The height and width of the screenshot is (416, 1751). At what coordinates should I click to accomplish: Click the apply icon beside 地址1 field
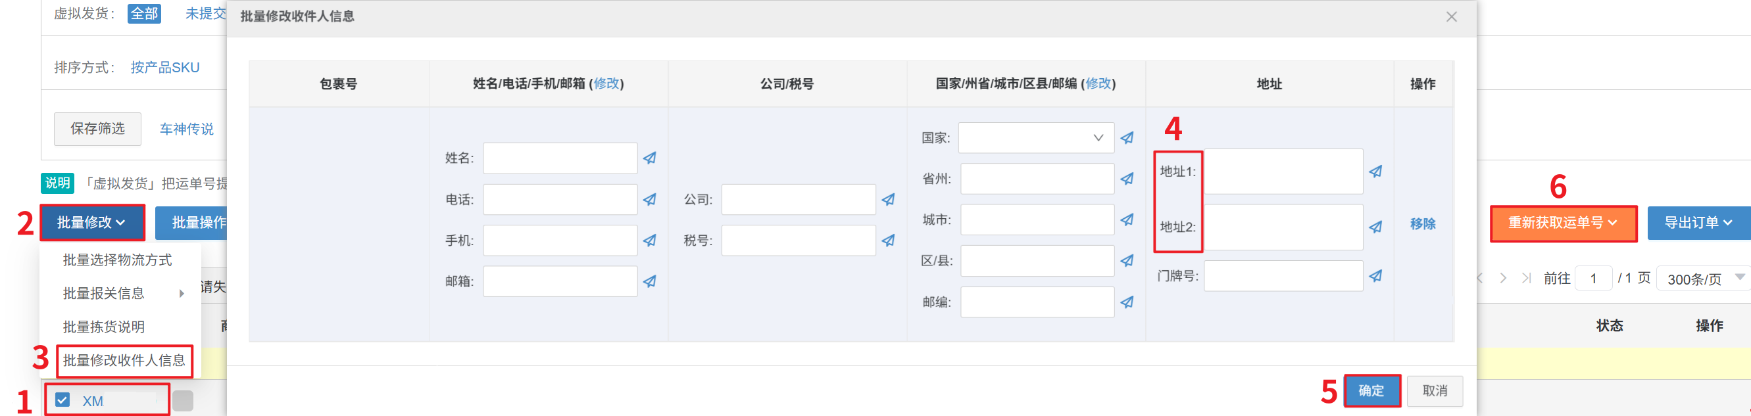(x=1375, y=172)
